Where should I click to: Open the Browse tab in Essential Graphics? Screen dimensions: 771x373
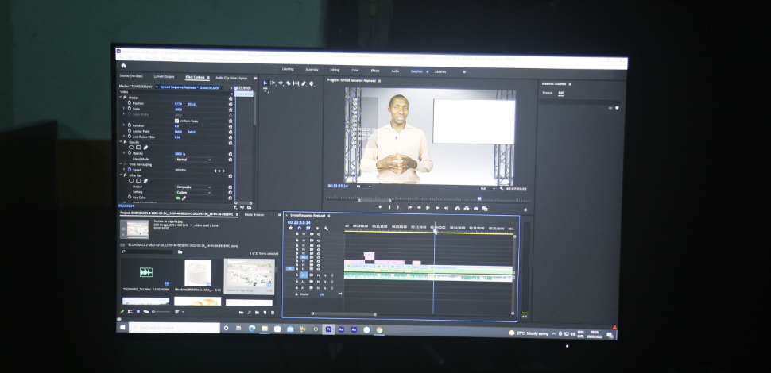point(547,93)
